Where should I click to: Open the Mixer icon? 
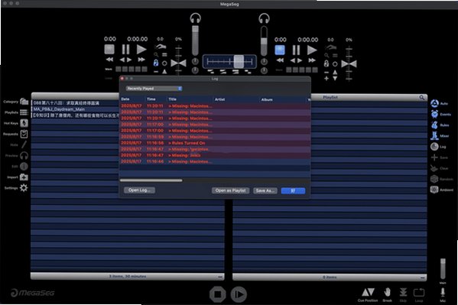pos(434,136)
